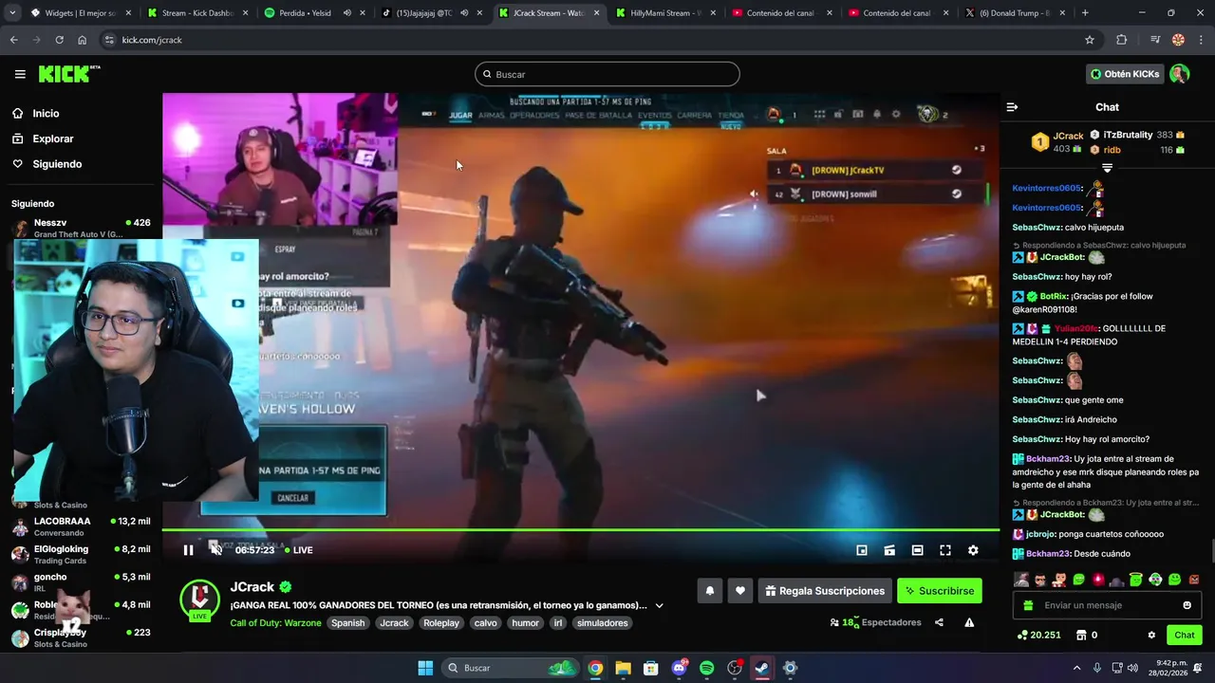Click the green Suscribirse button

coord(940,591)
